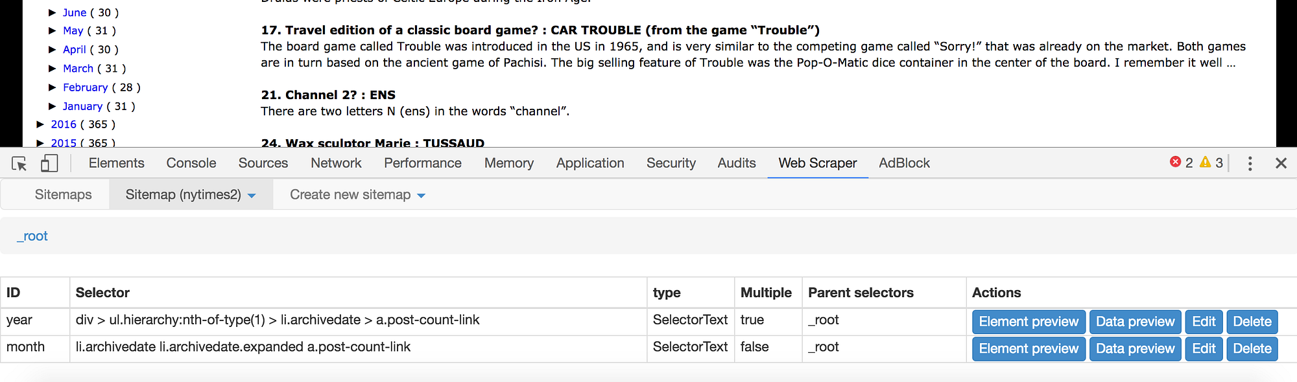Click the yellow warning count icon
This screenshot has height=382, width=1297.
point(1205,163)
